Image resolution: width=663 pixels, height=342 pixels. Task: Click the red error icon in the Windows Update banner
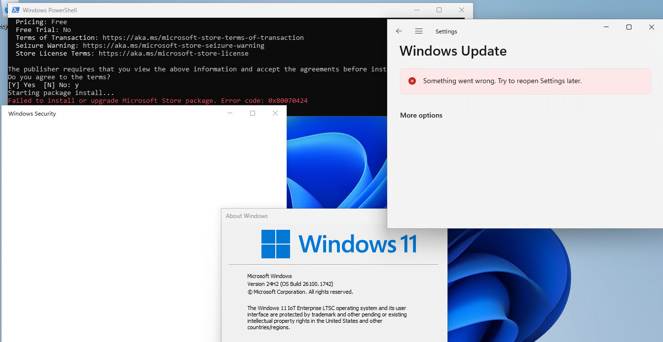(412, 81)
